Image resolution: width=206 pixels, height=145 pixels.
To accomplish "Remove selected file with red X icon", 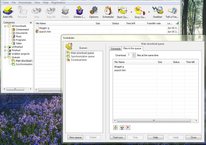I will coord(128,127).
